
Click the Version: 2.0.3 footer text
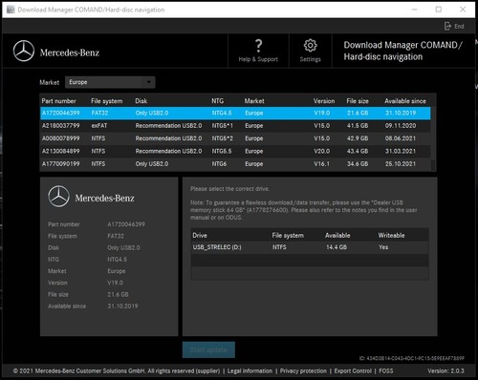tap(445, 371)
